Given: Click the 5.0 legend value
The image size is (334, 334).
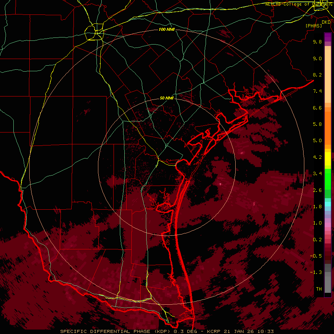Looking at the screenshot, I should [317, 141].
